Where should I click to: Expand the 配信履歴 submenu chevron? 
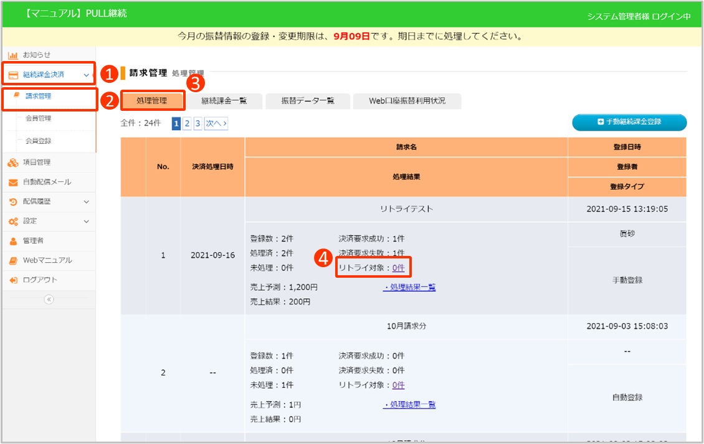tap(86, 202)
